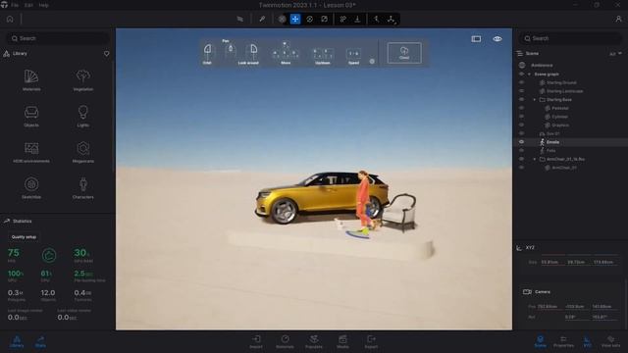Select the character below Emelie in the tree
This screenshot has height=353, width=628.
click(x=551, y=150)
